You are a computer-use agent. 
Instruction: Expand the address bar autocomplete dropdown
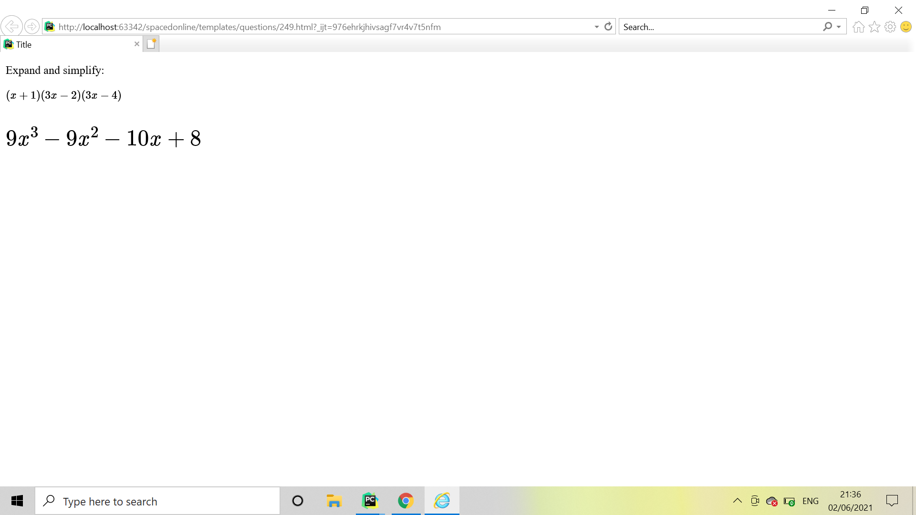[x=596, y=27]
